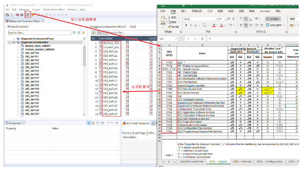
Task: Collapse all nodes in the project tree
Action: pyautogui.click(x=74, y=33)
